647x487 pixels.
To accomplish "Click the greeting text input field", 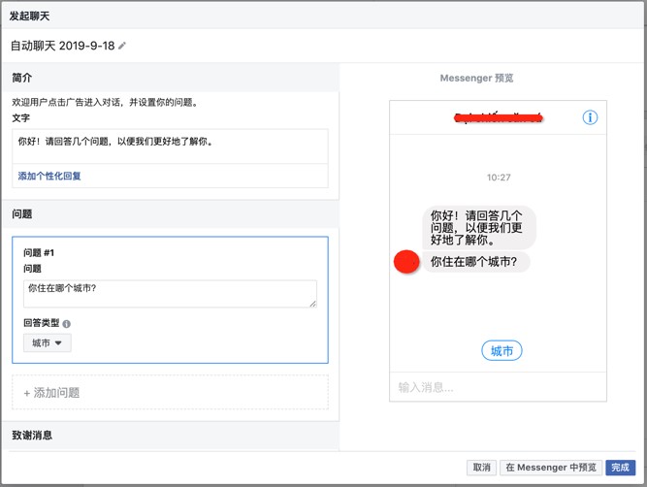I will (170, 146).
